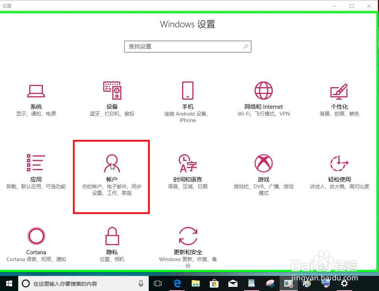Open Task View from the taskbar
Viewport: 379px width, 291px height.
coord(157,283)
